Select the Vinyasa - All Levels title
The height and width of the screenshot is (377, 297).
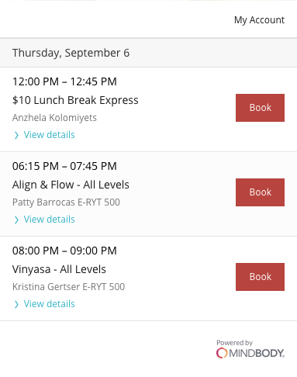pos(59,269)
